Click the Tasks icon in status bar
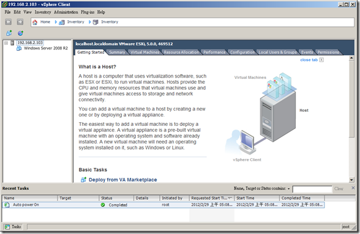 pyautogui.click(x=7, y=227)
